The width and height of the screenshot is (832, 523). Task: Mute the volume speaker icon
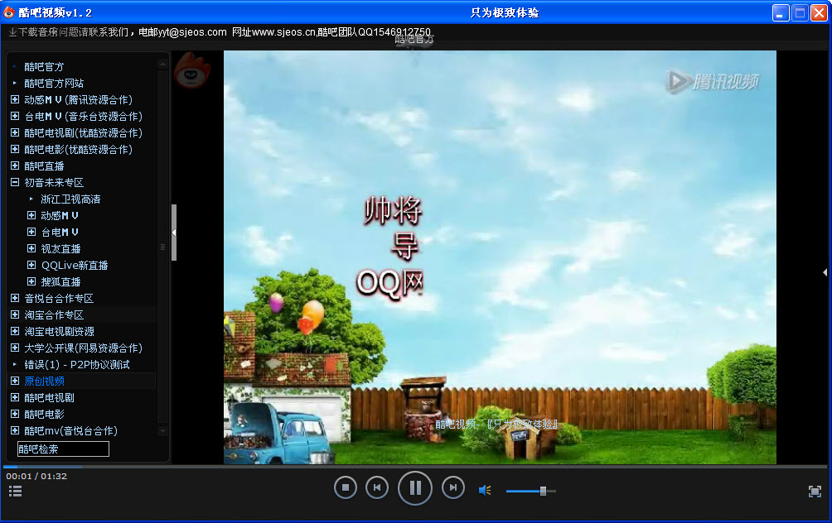(485, 491)
